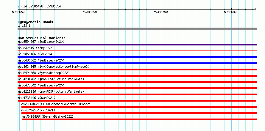
Task: Select the red bar under nsv5496496
Action: pyautogui.click(x=139, y=119)
